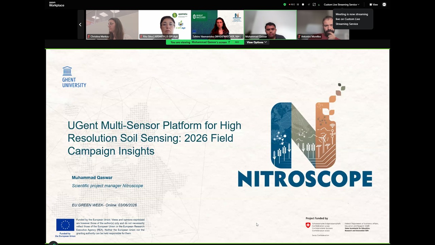Click muted mic icon beside Antonios Morellos
The height and width of the screenshot is (245, 435).
click(x=299, y=36)
